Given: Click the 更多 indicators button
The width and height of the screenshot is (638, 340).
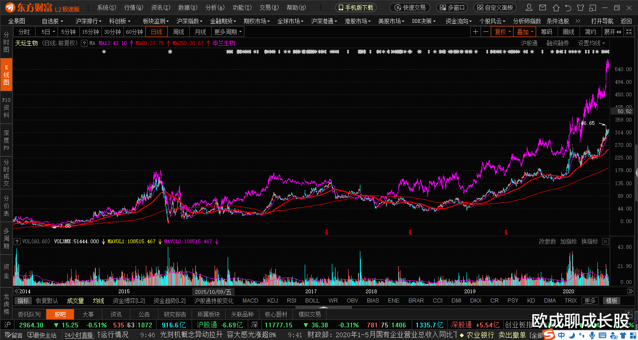Looking at the screenshot, I should (590, 301).
